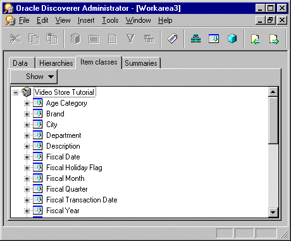Viewport: 291px width, 241px height.
Task: Click the Paste clipboard toolbar icon
Action: pyautogui.click(x=52, y=39)
